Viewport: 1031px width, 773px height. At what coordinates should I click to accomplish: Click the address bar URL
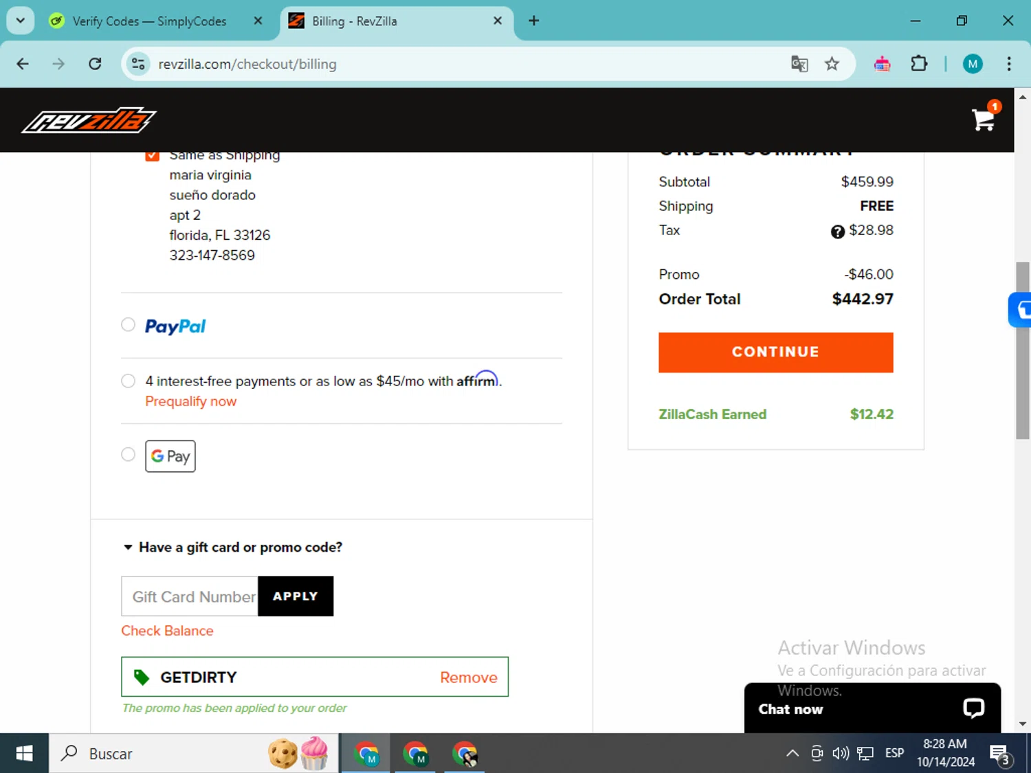coord(247,64)
